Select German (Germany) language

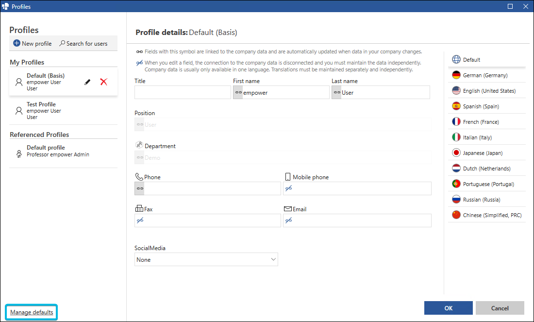(x=487, y=75)
